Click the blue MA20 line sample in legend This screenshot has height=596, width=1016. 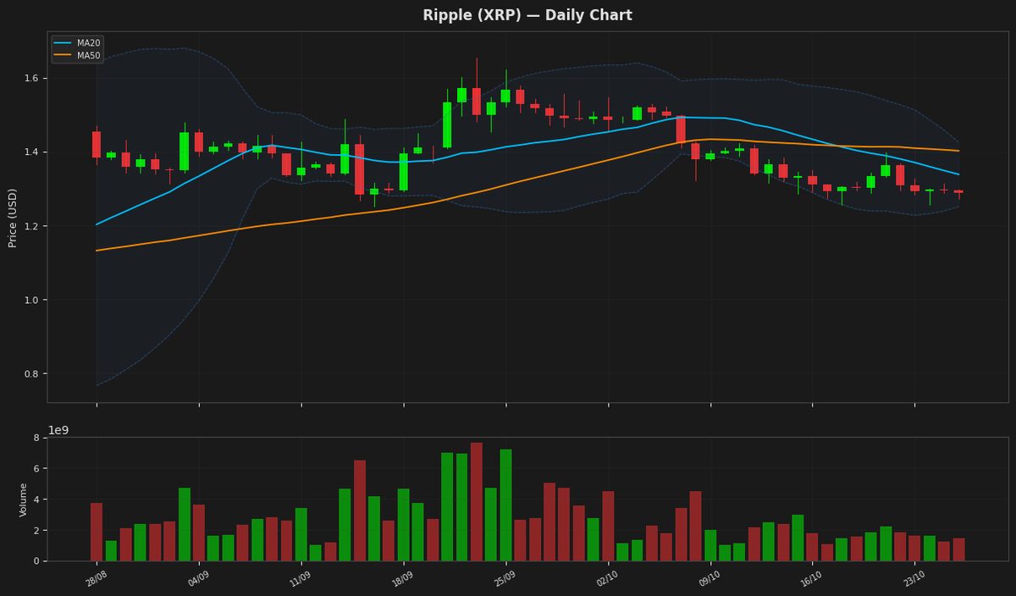pyautogui.click(x=64, y=43)
